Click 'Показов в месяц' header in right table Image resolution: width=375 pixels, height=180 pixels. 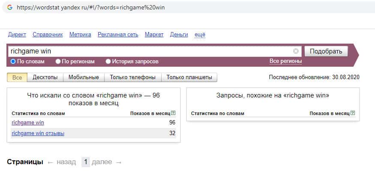pos(330,113)
